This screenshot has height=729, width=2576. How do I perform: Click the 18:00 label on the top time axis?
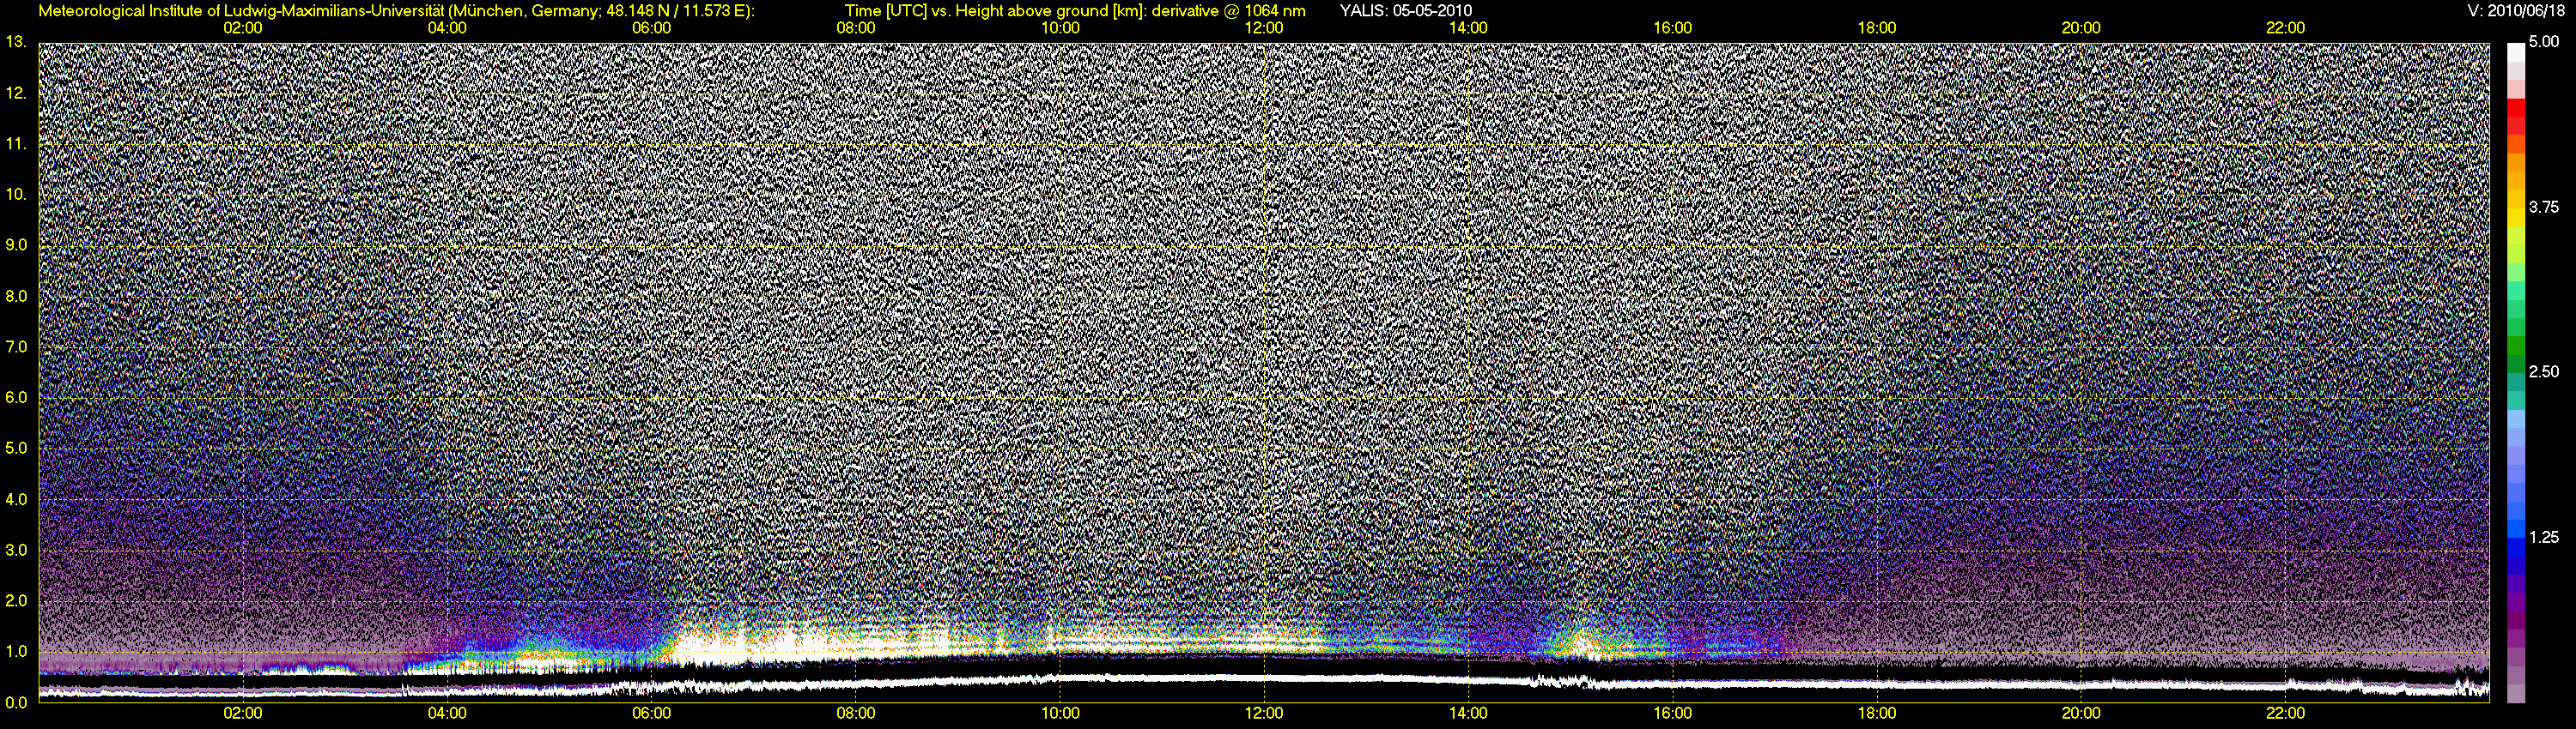1877,28
